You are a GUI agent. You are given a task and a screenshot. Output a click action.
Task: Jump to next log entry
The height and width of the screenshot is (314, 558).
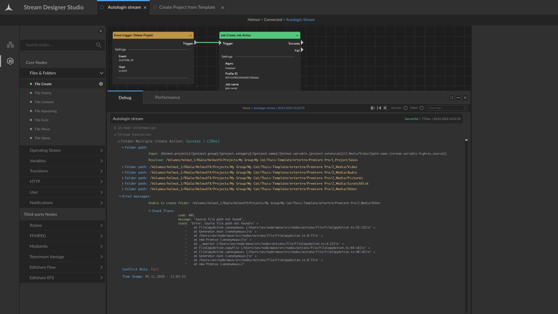pos(385,108)
